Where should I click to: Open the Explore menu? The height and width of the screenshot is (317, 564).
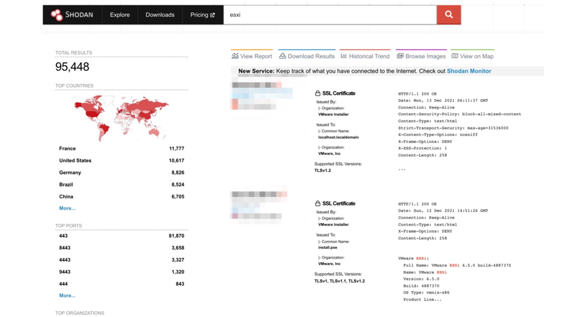120,15
